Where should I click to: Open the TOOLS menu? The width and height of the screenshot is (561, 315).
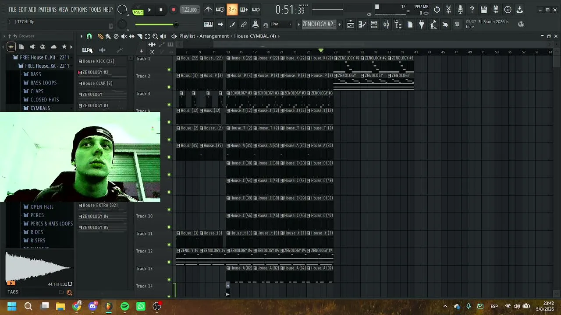coord(95,10)
